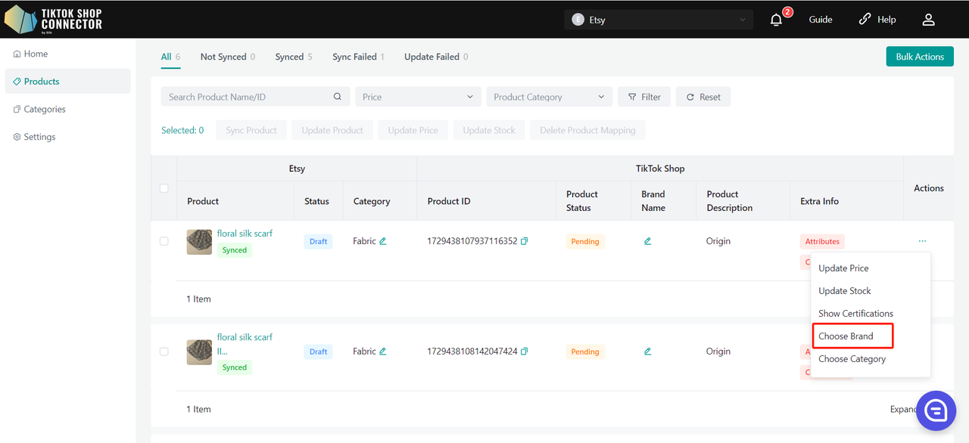
Task: Open the chat support bubble
Action: tap(936, 410)
